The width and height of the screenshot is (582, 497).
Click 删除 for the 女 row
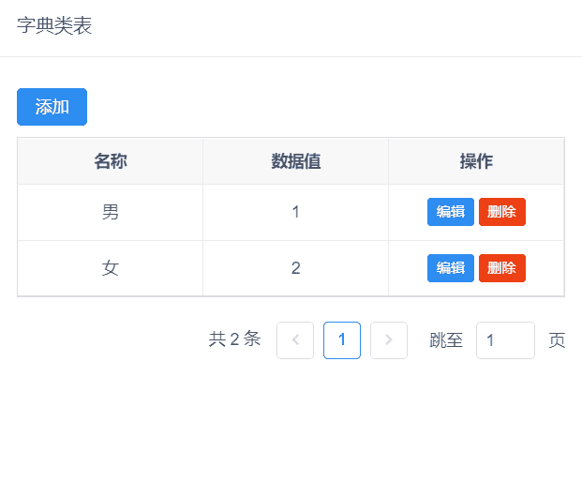pos(501,268)
